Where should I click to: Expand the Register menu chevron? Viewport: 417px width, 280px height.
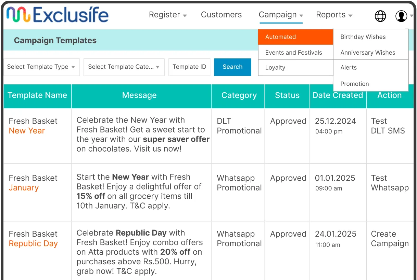[184, 16]
